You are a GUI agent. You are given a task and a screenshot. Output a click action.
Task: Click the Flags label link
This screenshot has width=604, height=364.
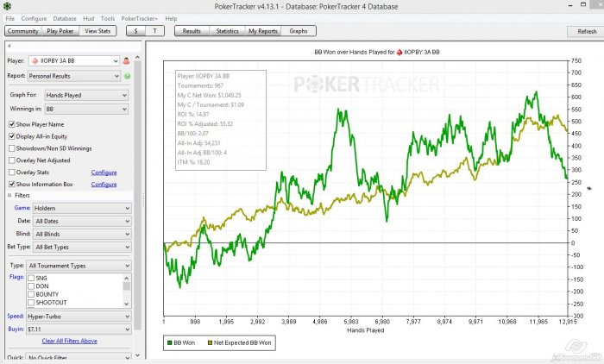point(16,277)
